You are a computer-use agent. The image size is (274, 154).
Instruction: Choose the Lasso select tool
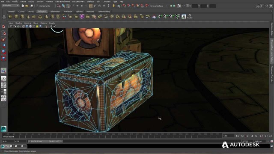pos(4,33)
